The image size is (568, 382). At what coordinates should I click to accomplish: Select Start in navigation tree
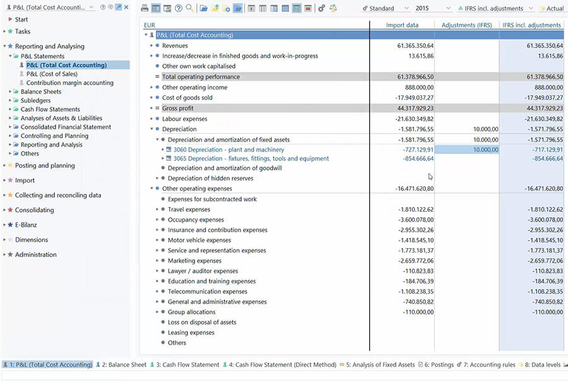pyautogui.click(x=21, y=19)
